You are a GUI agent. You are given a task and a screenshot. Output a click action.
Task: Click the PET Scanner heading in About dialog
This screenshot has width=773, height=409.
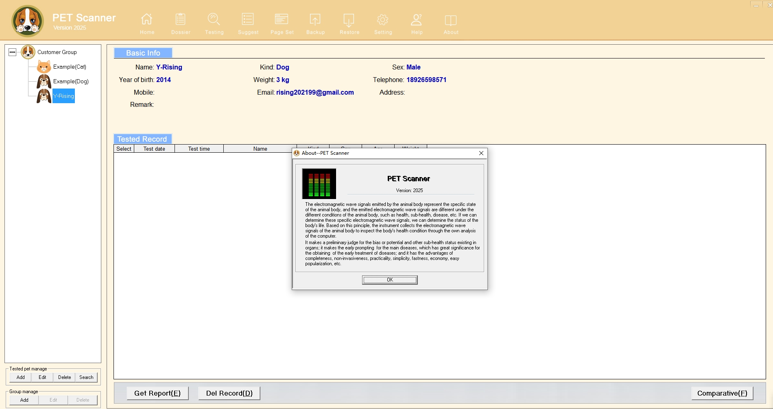pyautogui.click(x=408, y=179)
